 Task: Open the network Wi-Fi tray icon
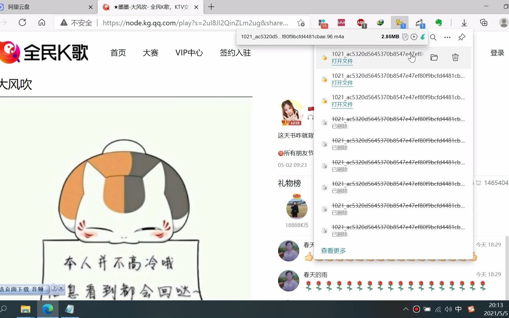438,309
